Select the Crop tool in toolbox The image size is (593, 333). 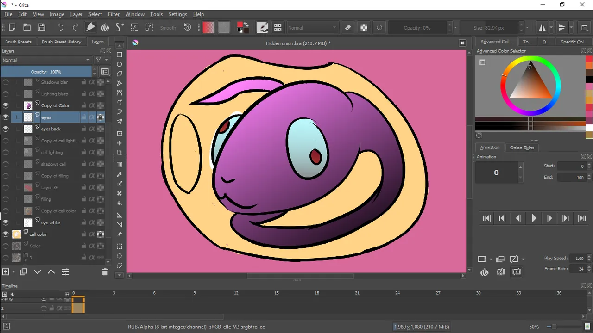[119, 153]
